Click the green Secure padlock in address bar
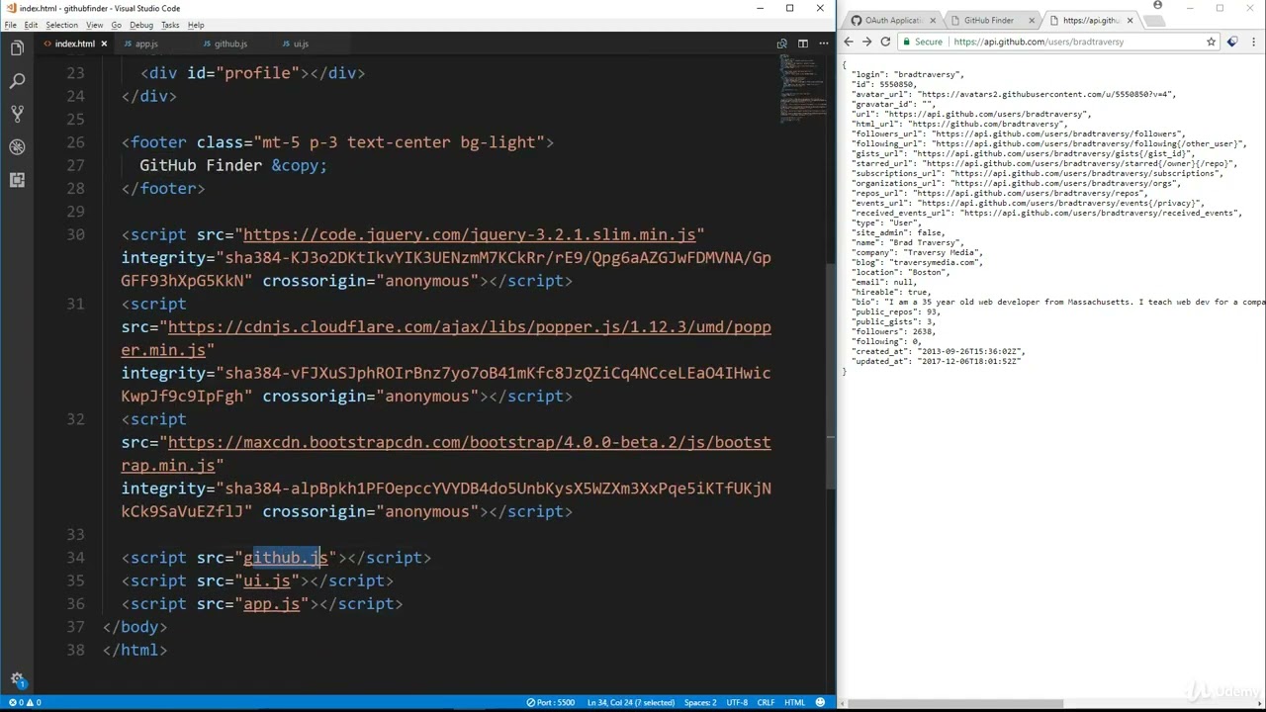This screenshot has height=712, width=1266. [906, 42]
